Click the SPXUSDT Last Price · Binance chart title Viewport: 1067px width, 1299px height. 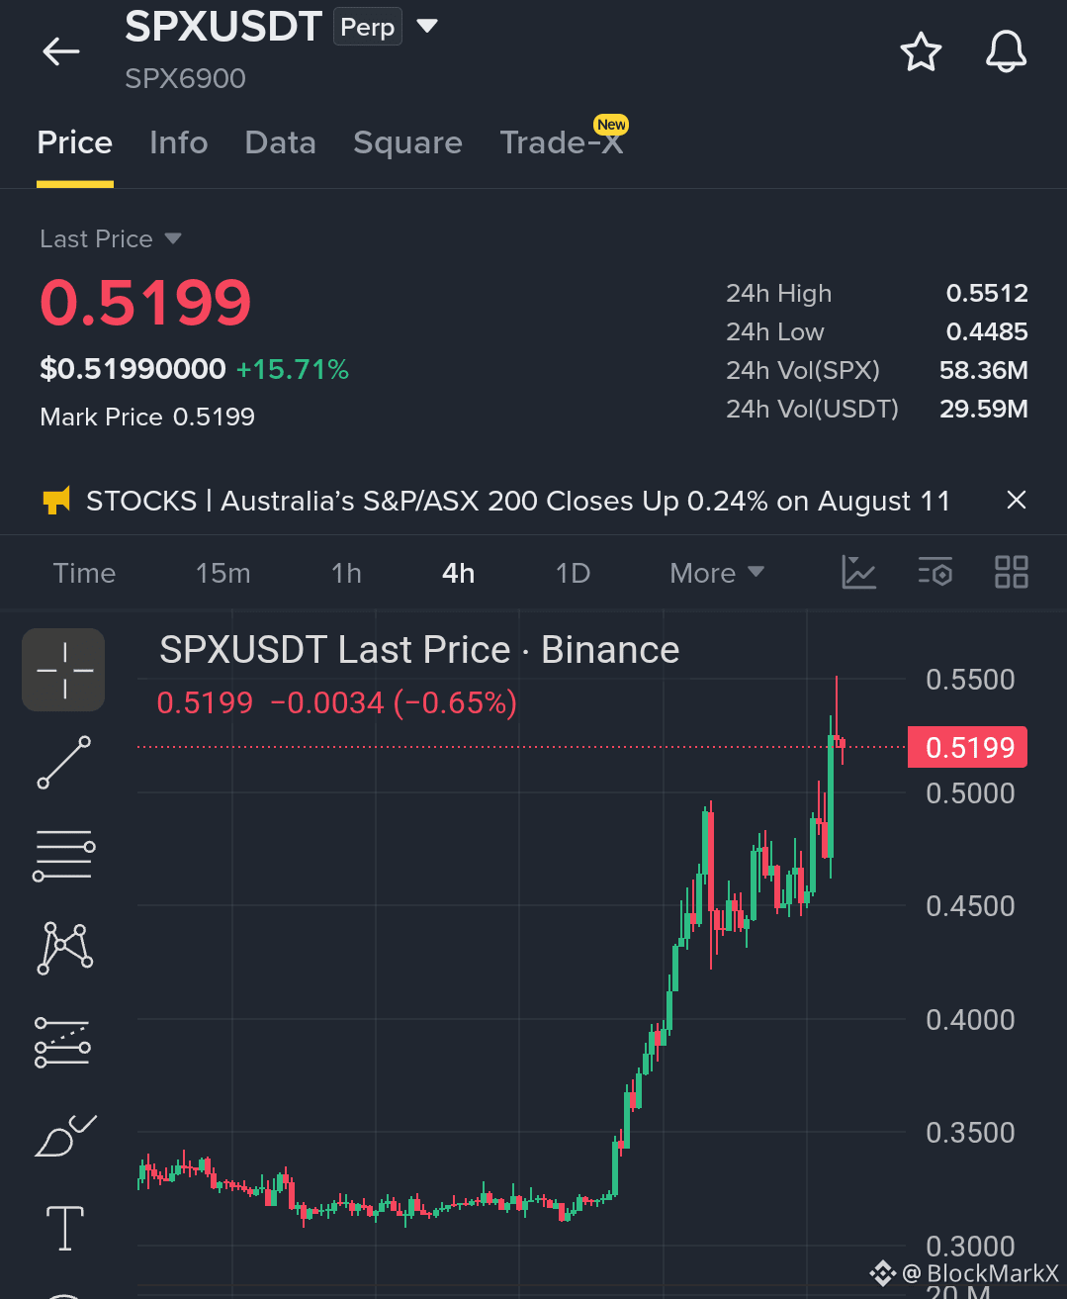coord(419,650)
